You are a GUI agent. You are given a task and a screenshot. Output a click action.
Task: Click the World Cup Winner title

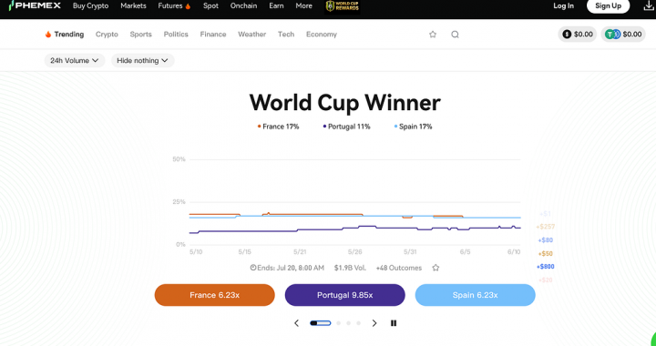click(x=344, y=102)
